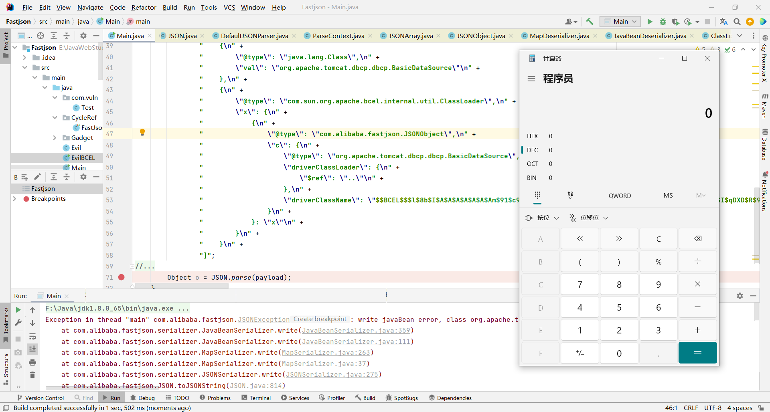Click the calculator equals button
The height and width of the screenshot is (412, 770).
698,353
